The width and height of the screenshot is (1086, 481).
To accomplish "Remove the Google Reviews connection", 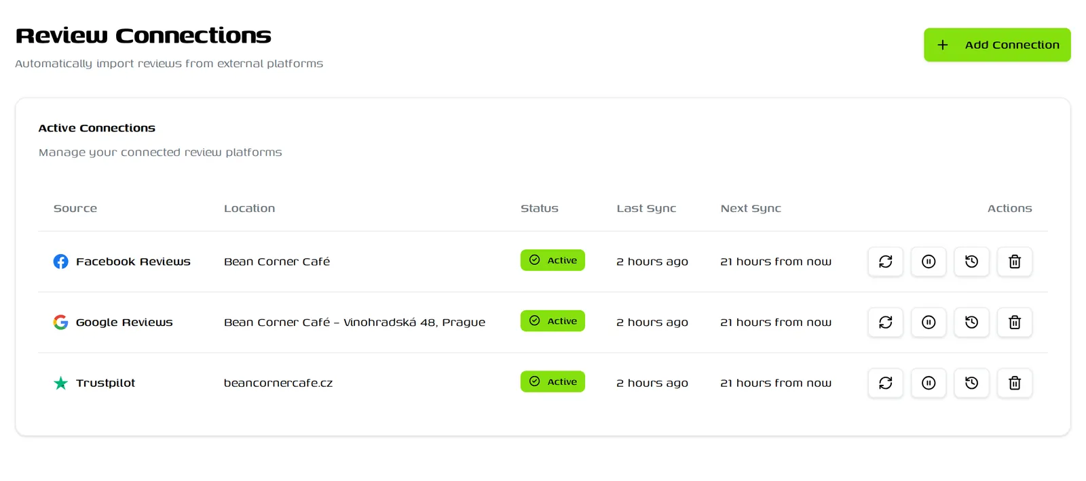I will point(1015,322).
